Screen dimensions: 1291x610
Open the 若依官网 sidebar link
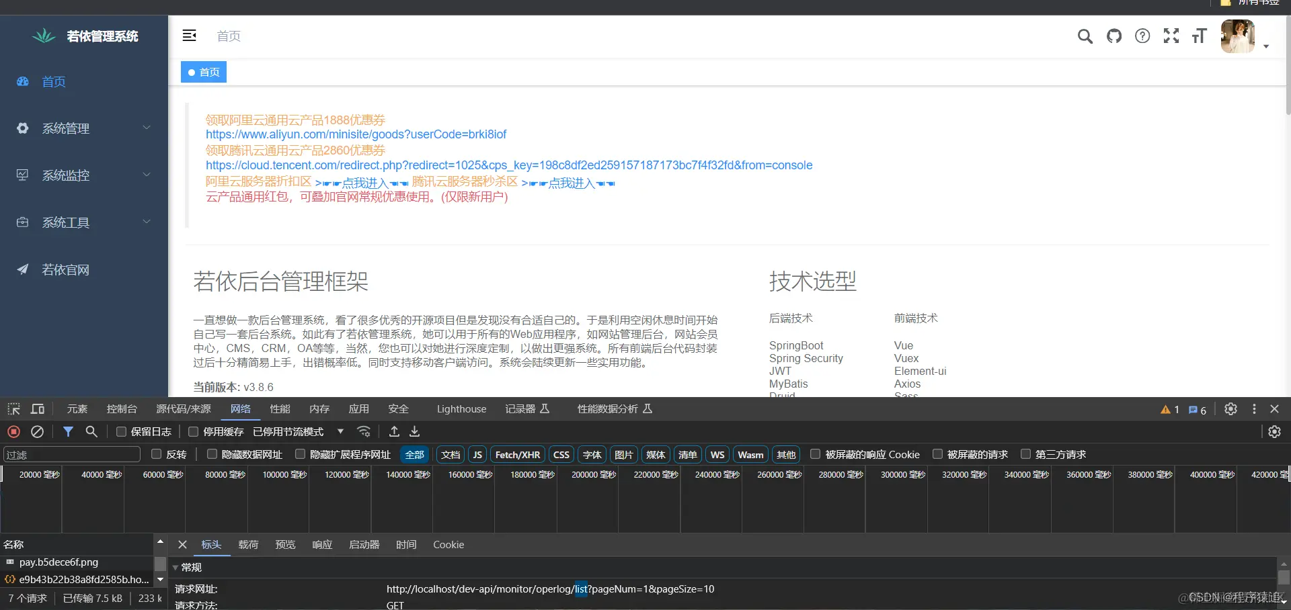pos(65,269)
